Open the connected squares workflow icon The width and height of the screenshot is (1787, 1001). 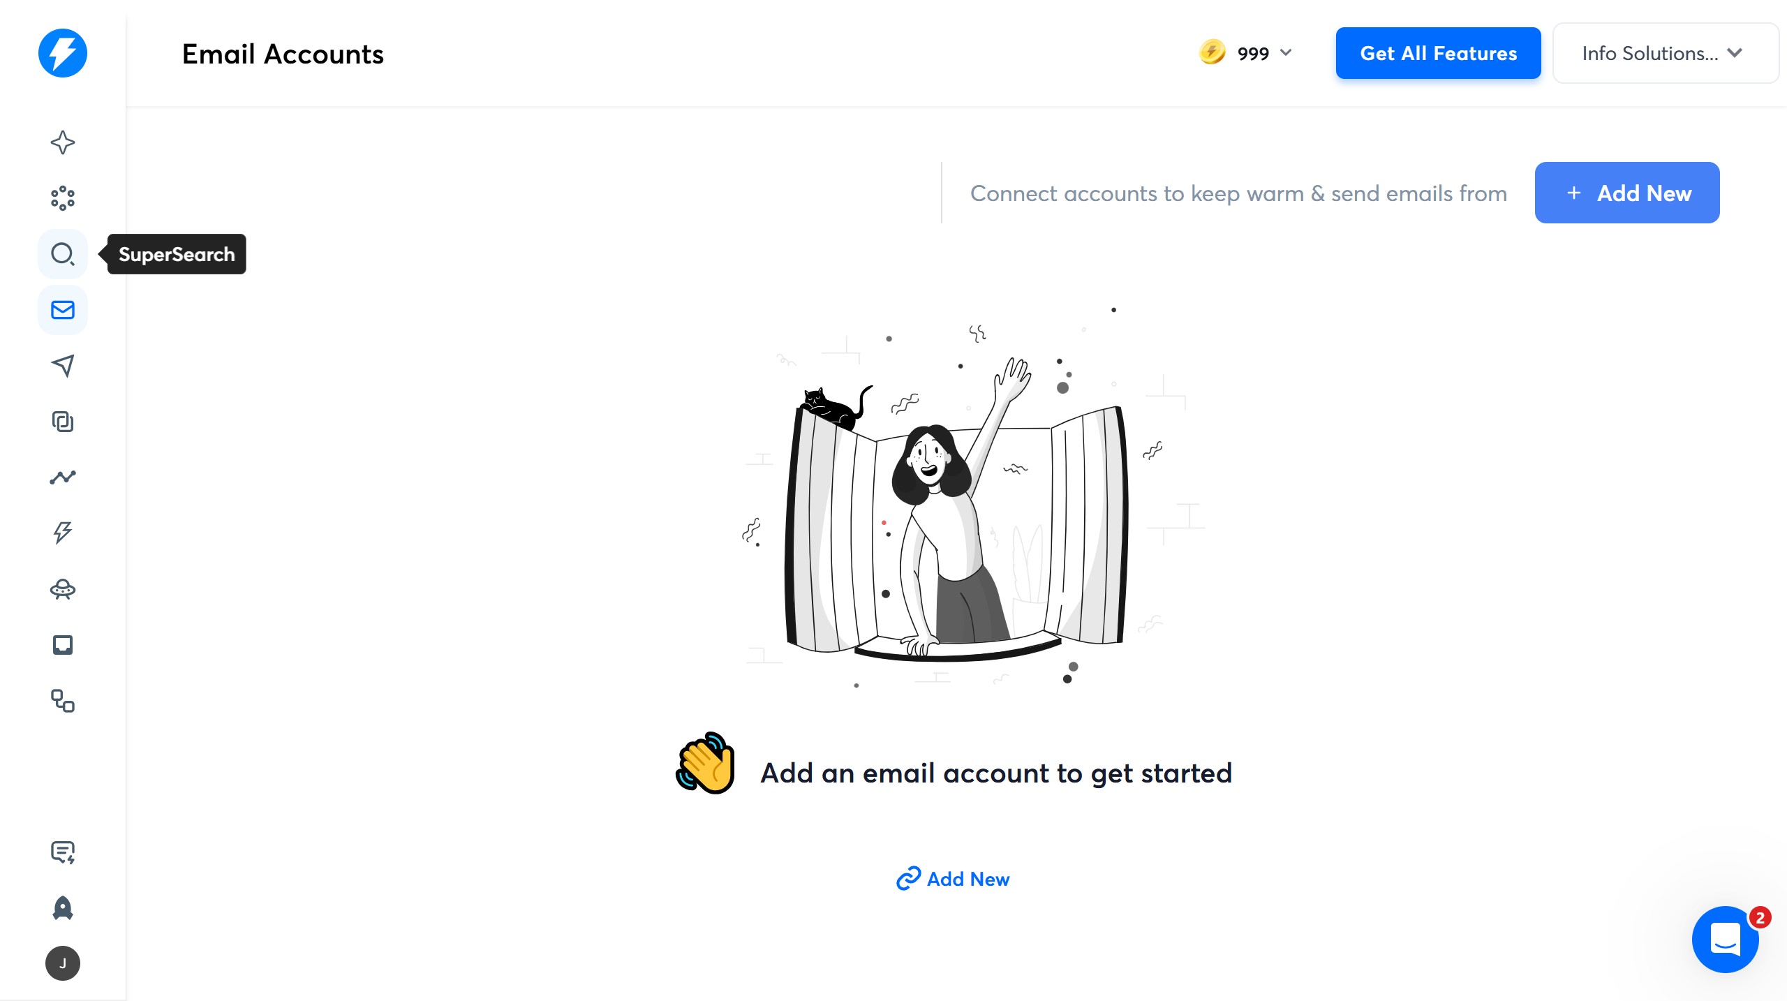tap(63, 701)
